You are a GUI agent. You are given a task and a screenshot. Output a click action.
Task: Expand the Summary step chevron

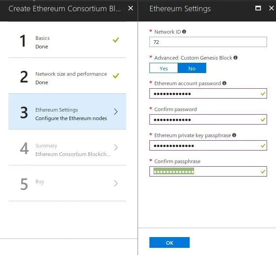116,147
